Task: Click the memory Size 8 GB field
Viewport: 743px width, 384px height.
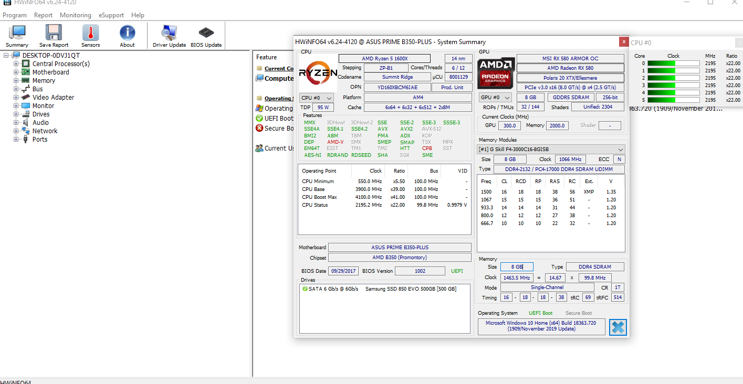Action: [517, 267]
